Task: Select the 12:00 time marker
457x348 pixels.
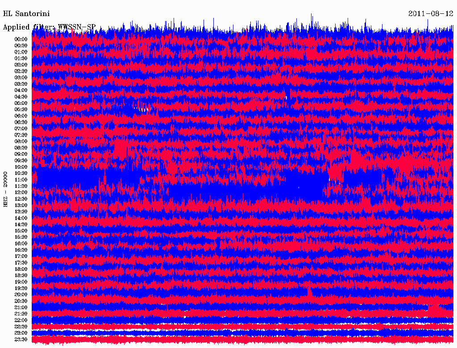Action: [21, 192]
